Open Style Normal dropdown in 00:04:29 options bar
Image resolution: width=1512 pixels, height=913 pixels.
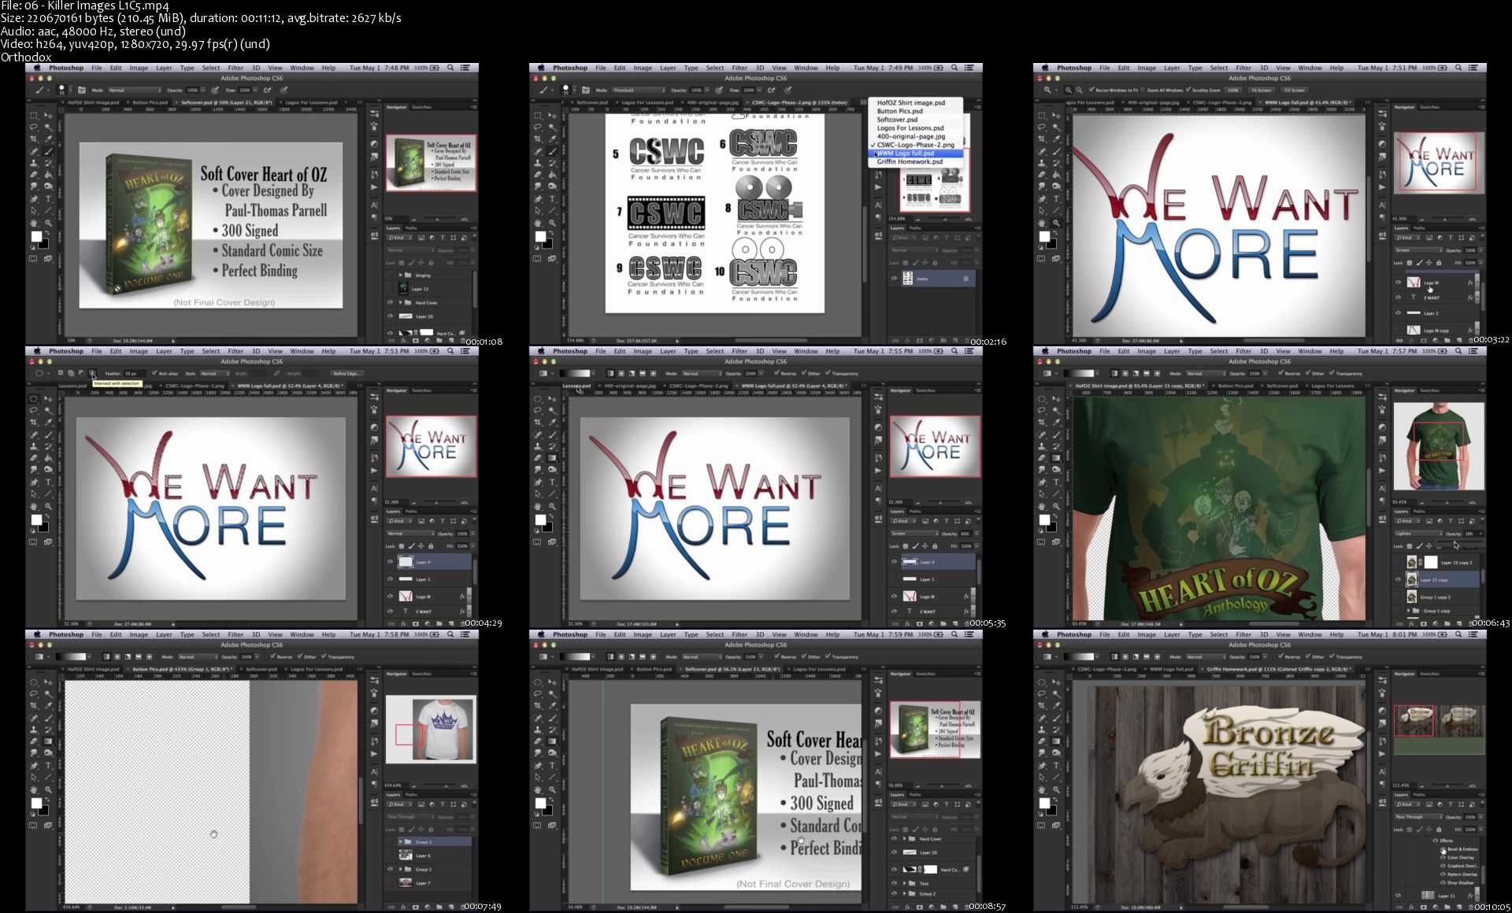click(x=213, y=374)
